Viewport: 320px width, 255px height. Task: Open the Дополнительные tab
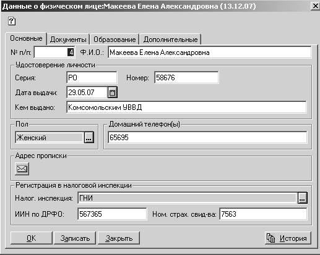170,40
